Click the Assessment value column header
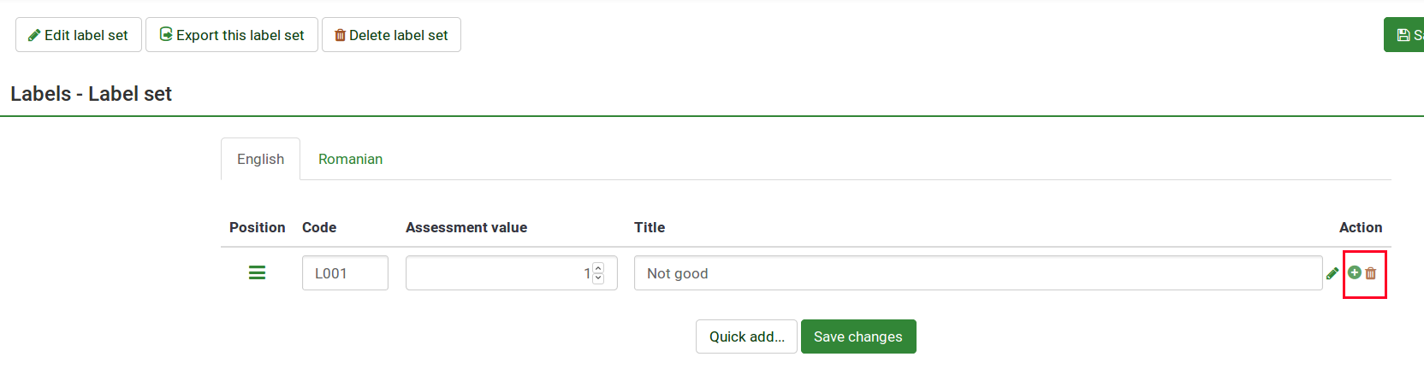The width and height of the screenshot is (1424, 392). click(466, 227)
